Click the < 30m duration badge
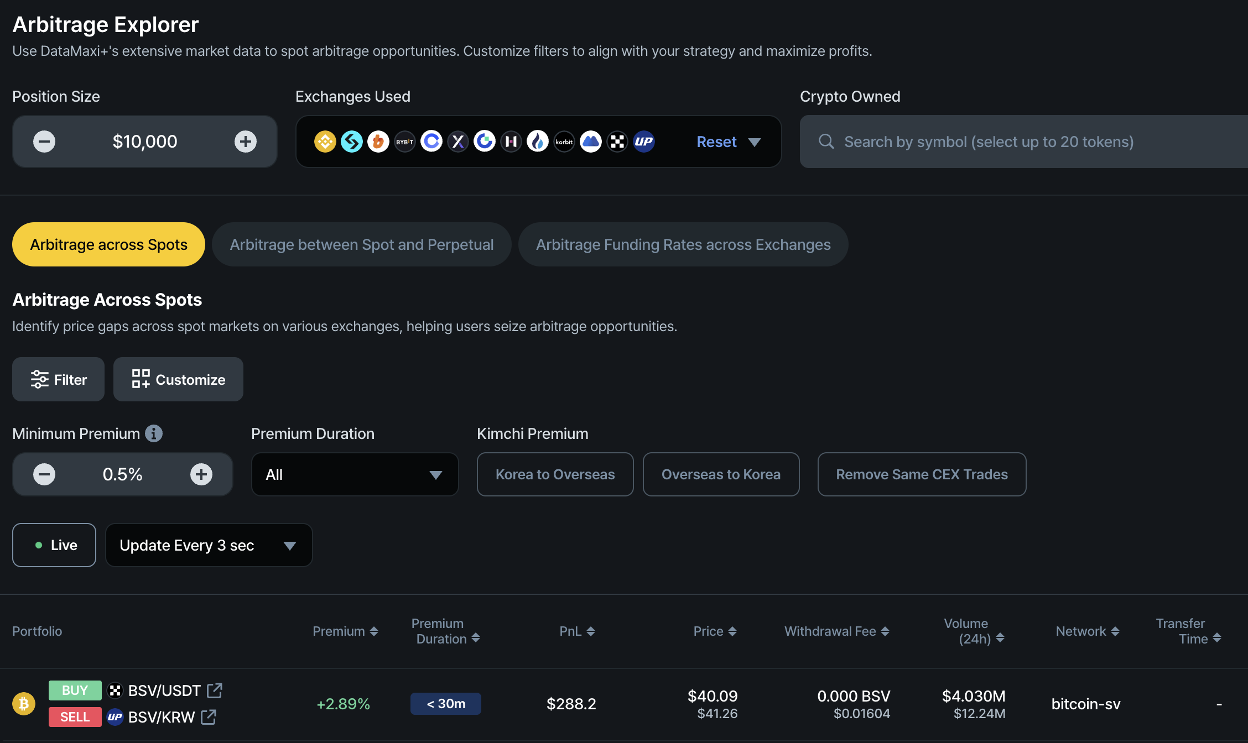 pos(446,704)
